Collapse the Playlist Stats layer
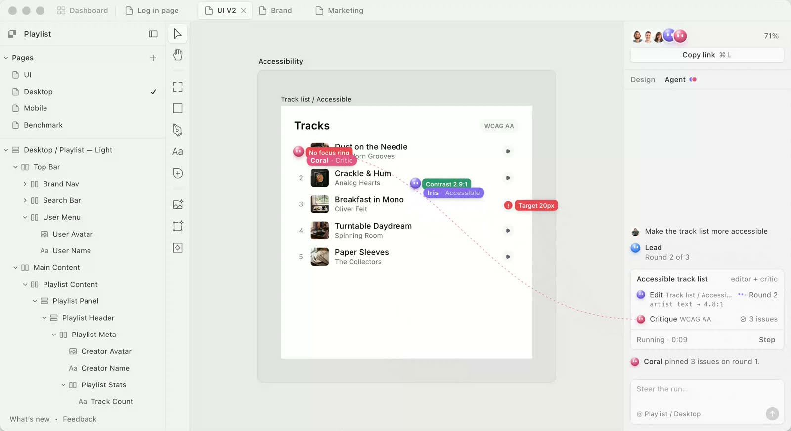 point(63,385)
